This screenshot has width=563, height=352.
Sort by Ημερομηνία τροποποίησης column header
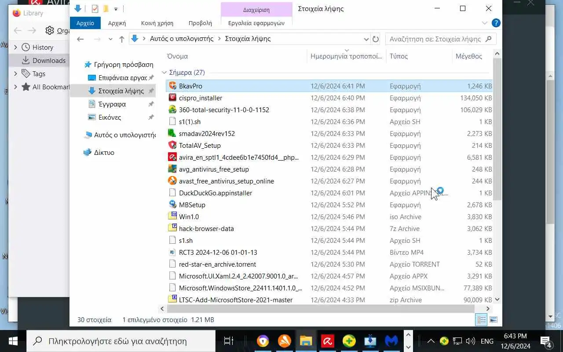point(347,56)
